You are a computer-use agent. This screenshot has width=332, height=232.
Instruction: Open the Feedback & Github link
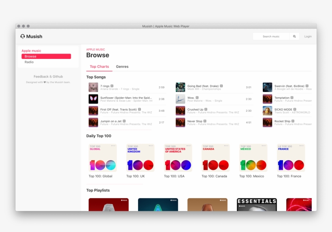[x=48, y=77]
